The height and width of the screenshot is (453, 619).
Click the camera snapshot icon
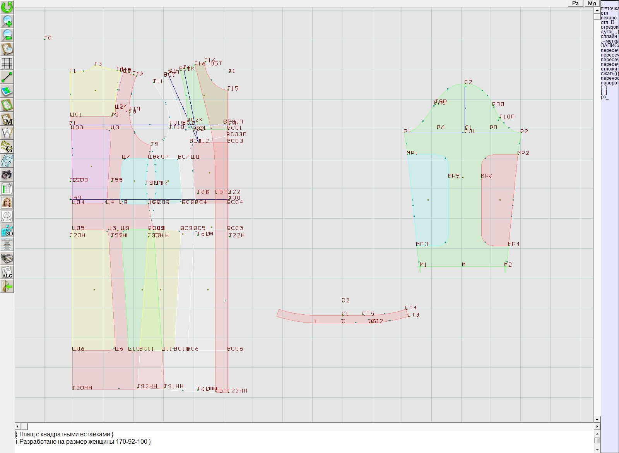pos(7,175)
